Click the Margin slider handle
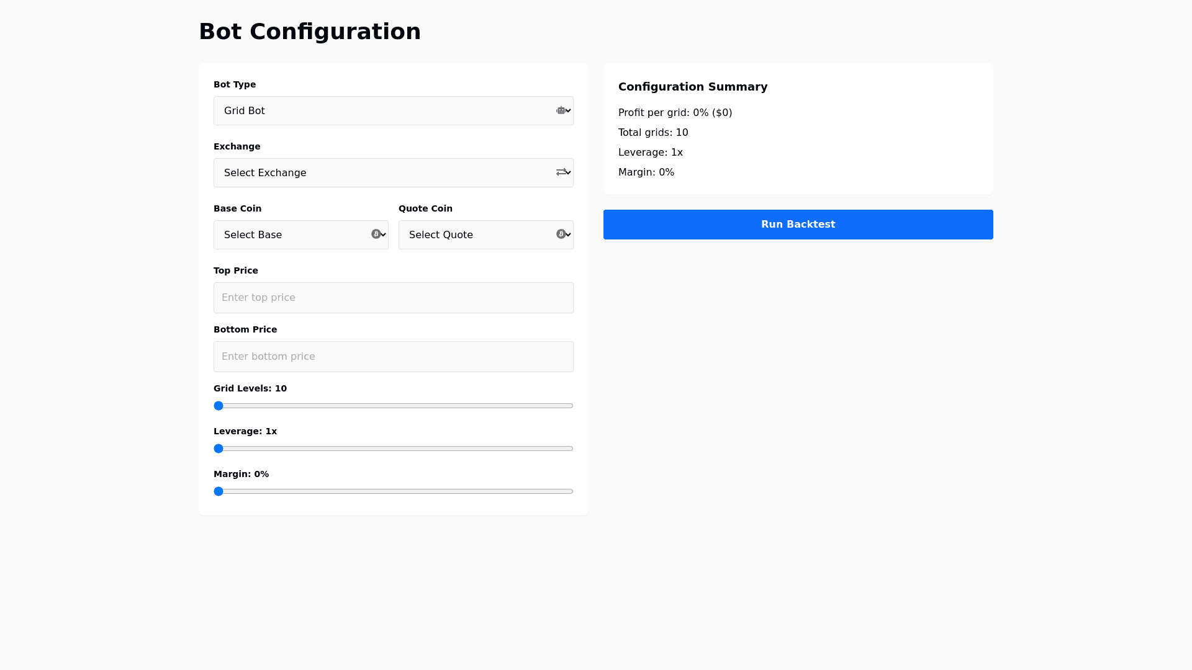1192x670 pixels. coord(219,491)
